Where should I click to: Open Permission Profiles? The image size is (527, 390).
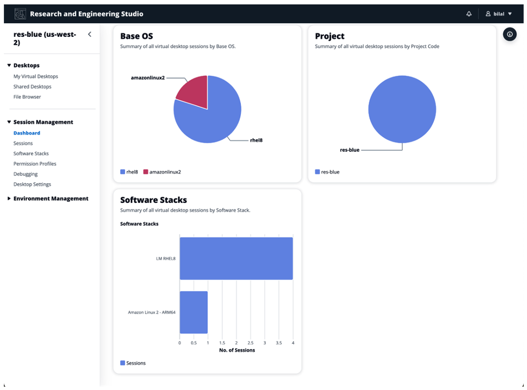(35, 163)
